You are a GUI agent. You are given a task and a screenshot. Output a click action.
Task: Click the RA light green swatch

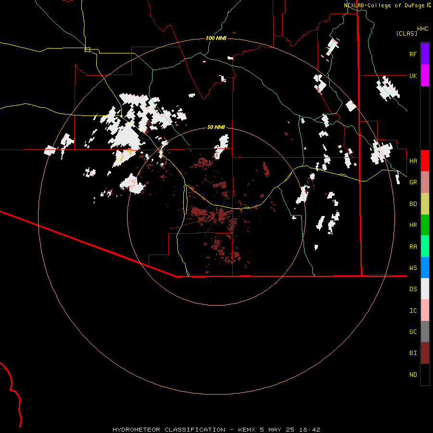425,246
